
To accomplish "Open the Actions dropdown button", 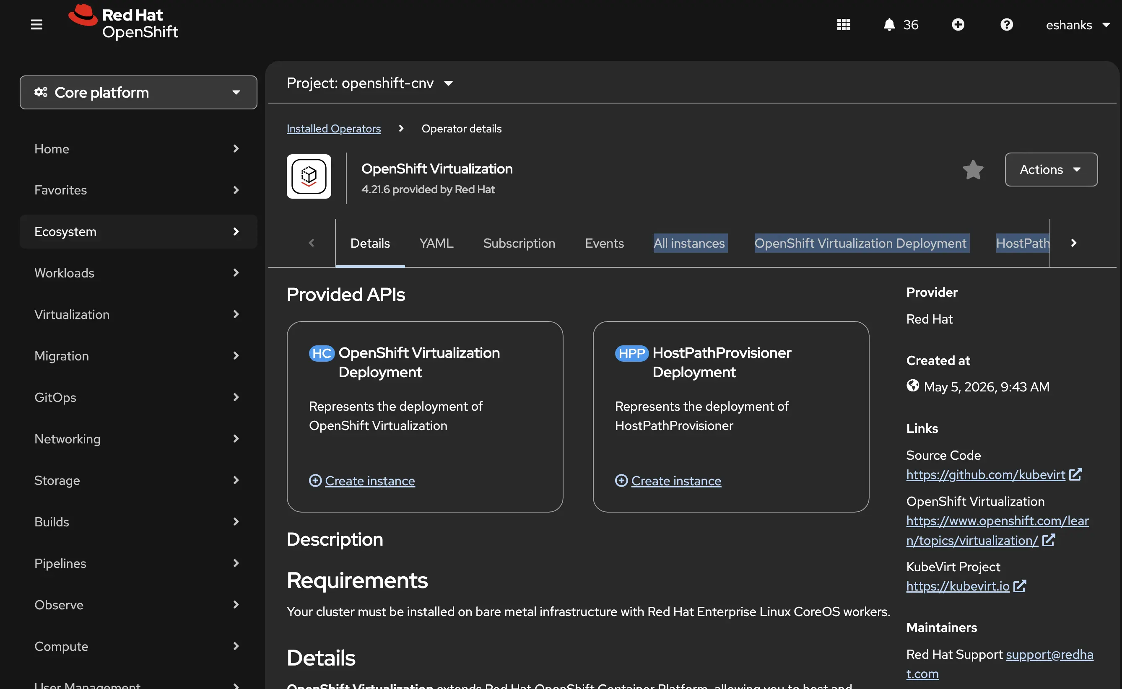I will pos(1051,169).
